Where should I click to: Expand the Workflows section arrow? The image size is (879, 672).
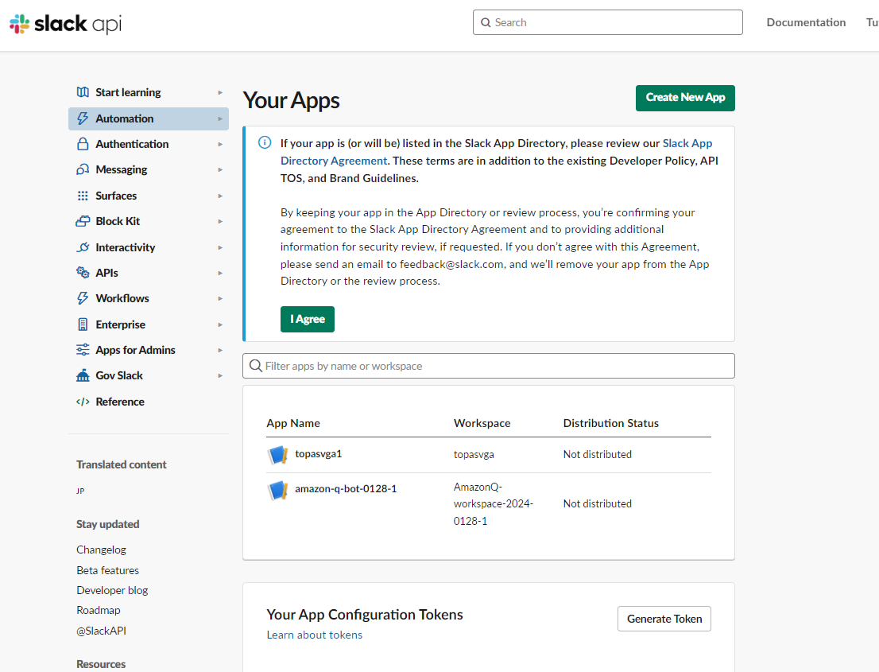click(220, 298)
